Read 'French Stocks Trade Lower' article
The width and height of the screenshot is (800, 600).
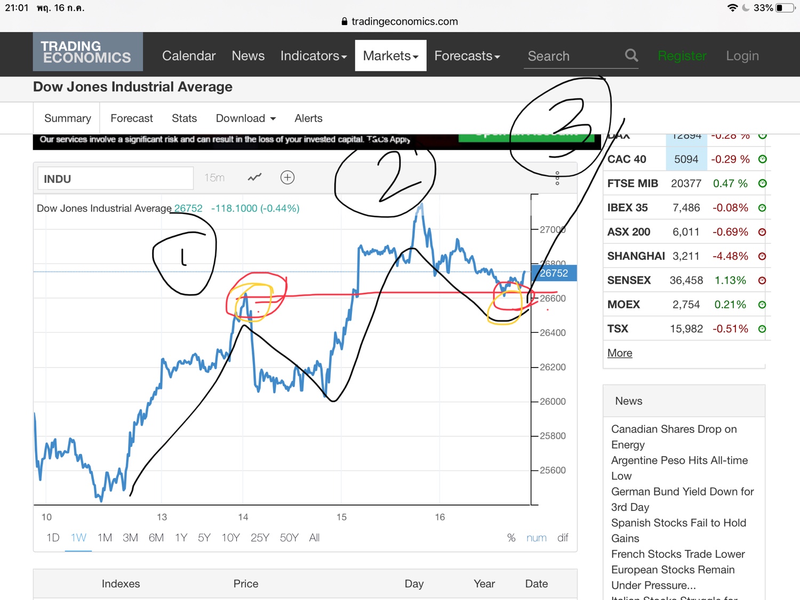point(678,554)
